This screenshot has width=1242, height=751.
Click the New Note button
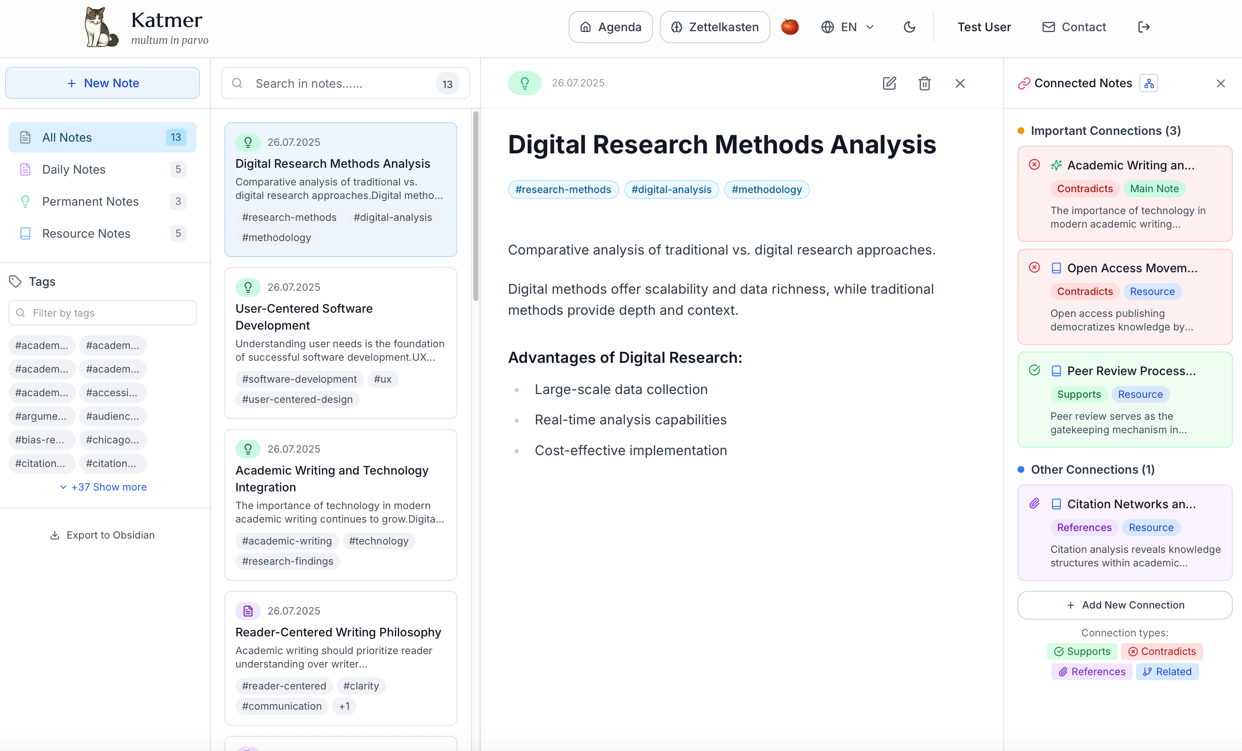103,83
